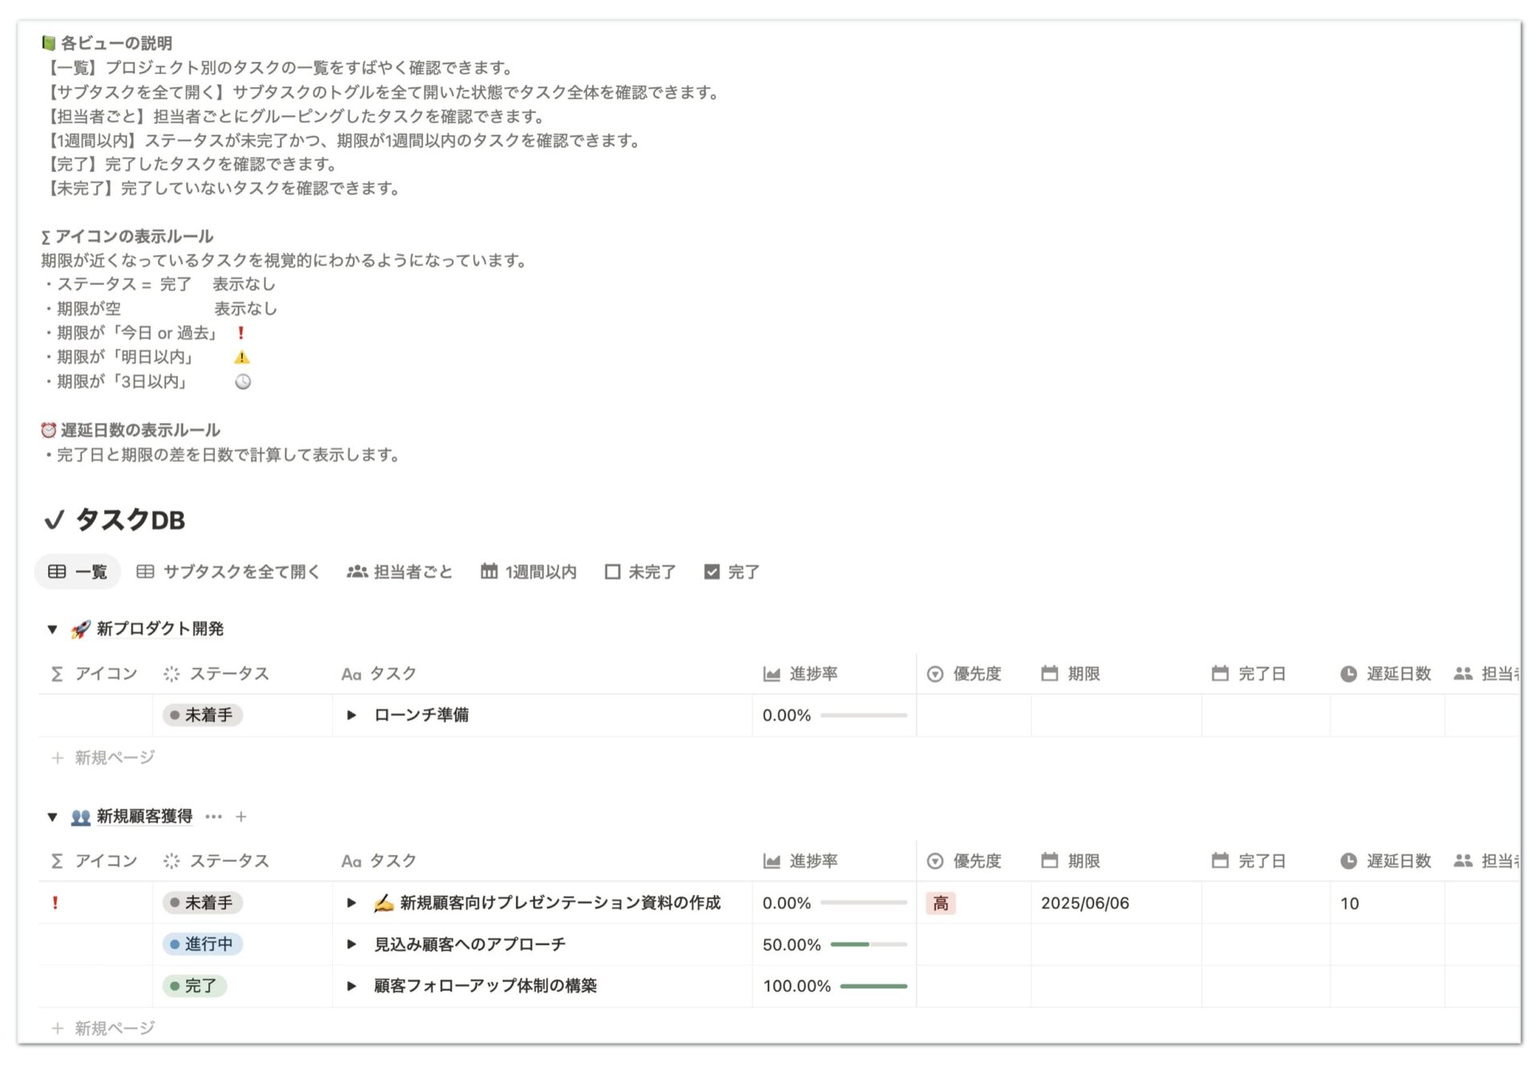The width and height of the screenshot is (1540, 1067).
Task: Click the アイコン column header in 新プロダクト開発 table
Action: [95, 674]
